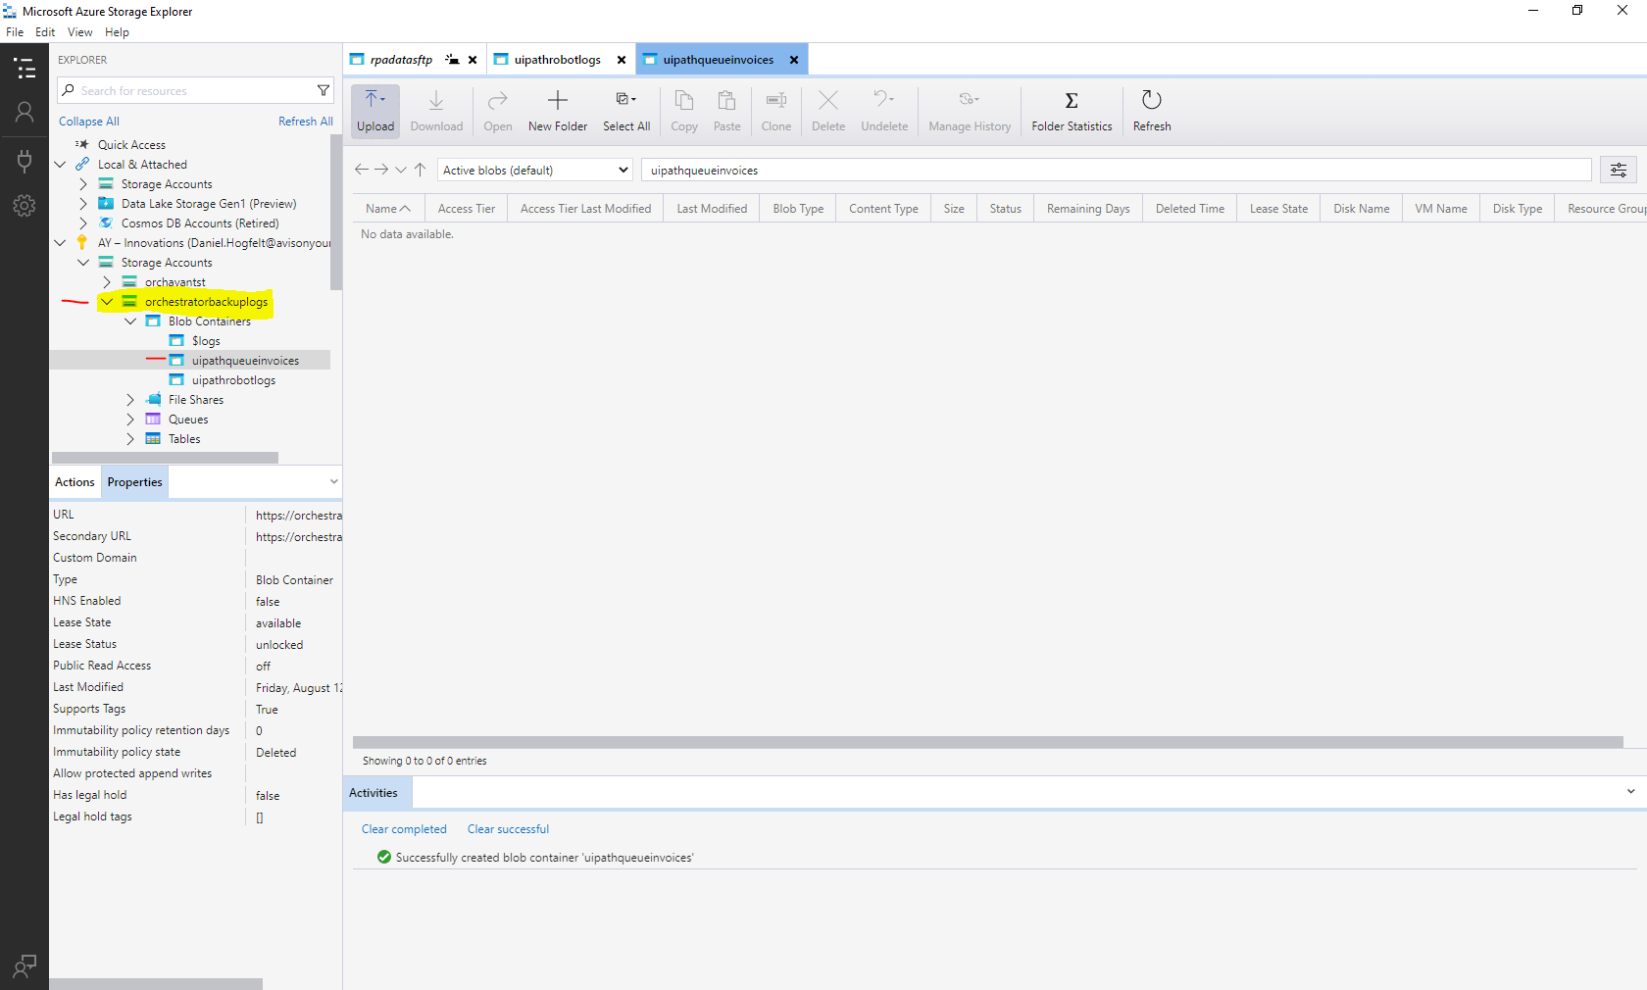Image resolution: width=1647 pixels, height=990 pixels.
Task: Sort by the Last Modified column header
Action: click(712, 208)
